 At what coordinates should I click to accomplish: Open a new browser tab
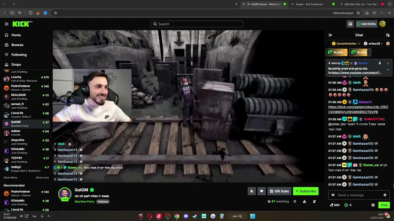coord(236,4)
